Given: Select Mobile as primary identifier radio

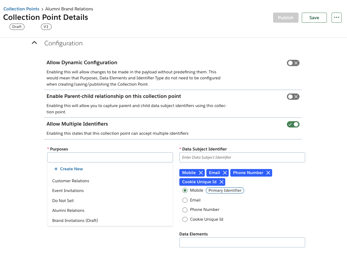Looking at the screenshot, I should [185, 190].
